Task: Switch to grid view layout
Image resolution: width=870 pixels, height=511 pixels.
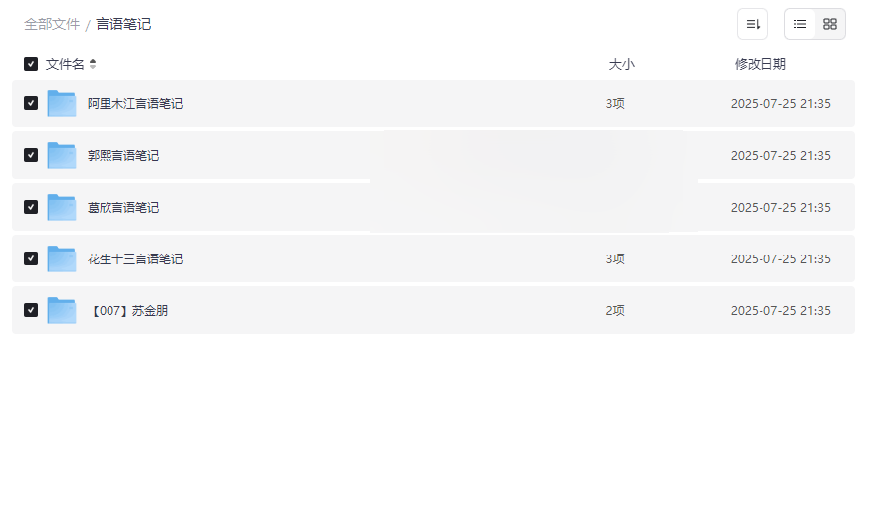Action: pos(830,24)
